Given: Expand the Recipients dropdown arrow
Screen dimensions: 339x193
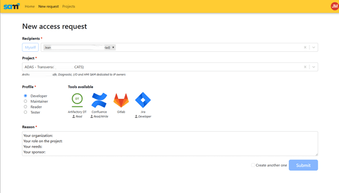Looking at the screenshot, I should 314,47.
